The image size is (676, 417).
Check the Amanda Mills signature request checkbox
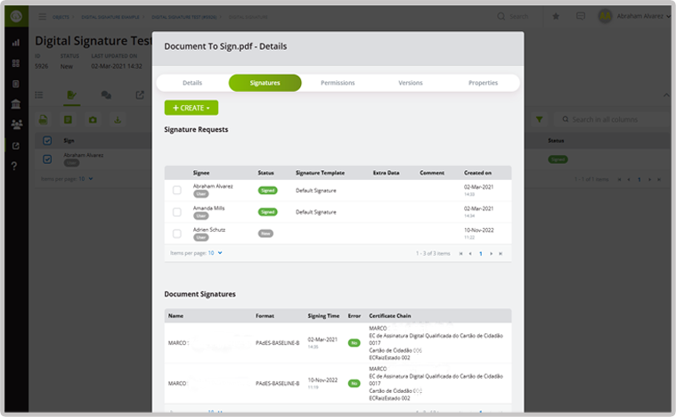pos(176,212)
